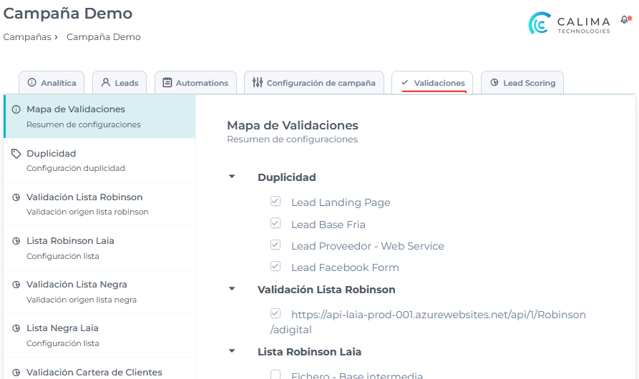Collapse the Duplicidad section

[232, 177]
